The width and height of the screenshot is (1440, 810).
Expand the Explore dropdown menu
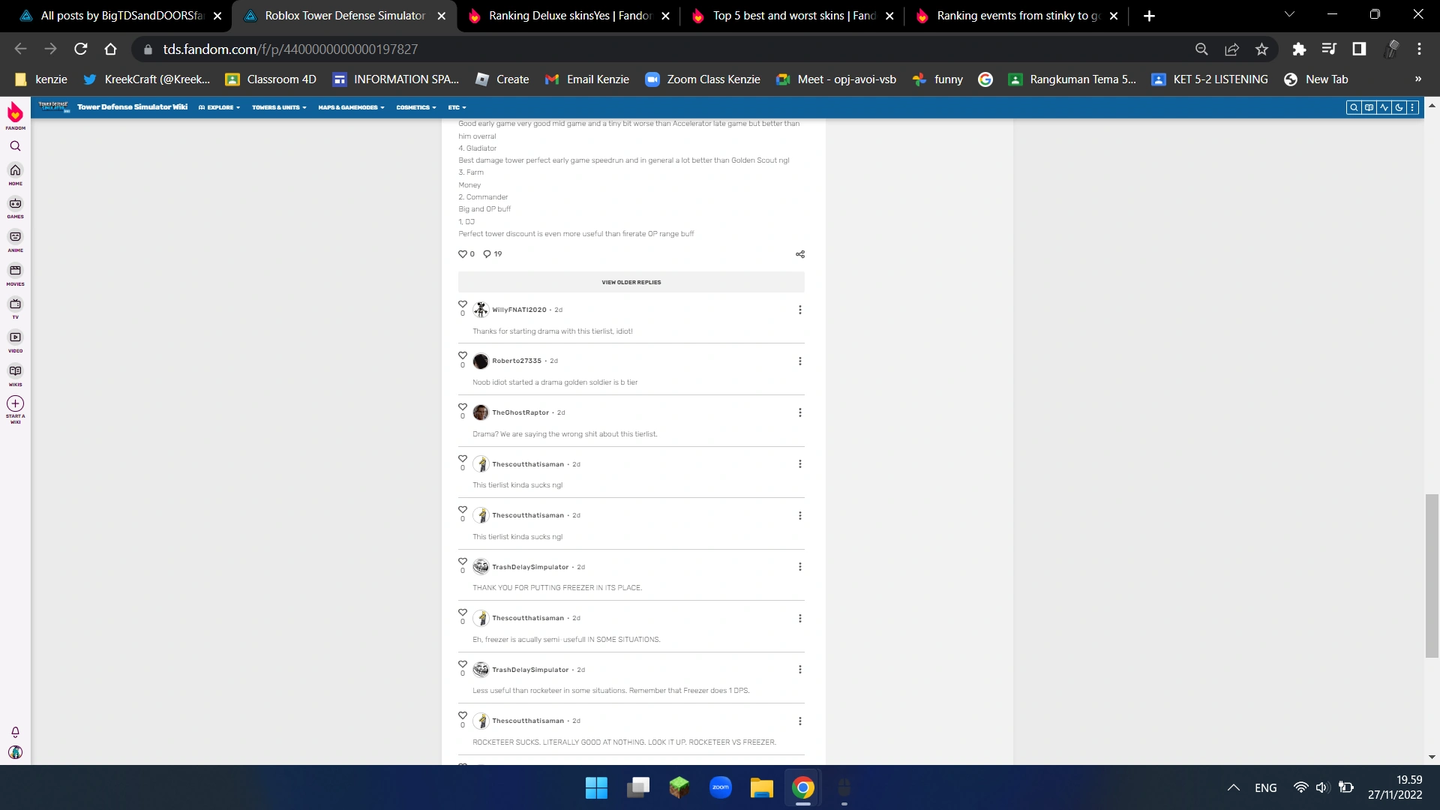(220, 107)
